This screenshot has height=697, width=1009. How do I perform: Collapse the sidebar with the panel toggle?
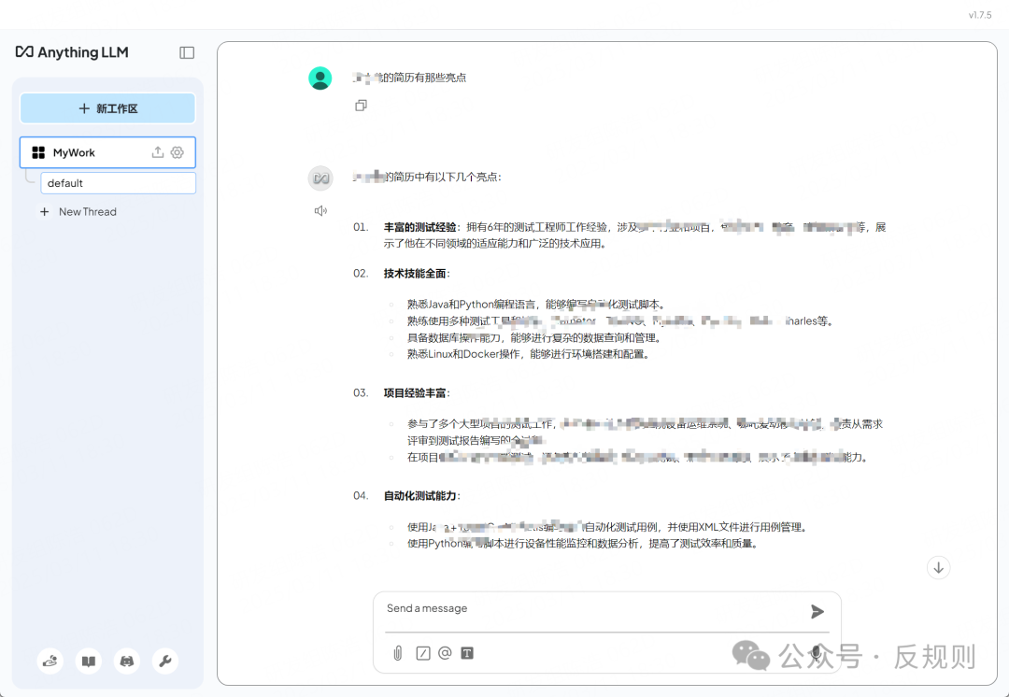click(x=187, y=52)
